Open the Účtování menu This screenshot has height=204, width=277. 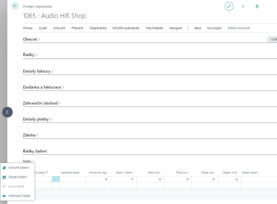tap(59, 28)
